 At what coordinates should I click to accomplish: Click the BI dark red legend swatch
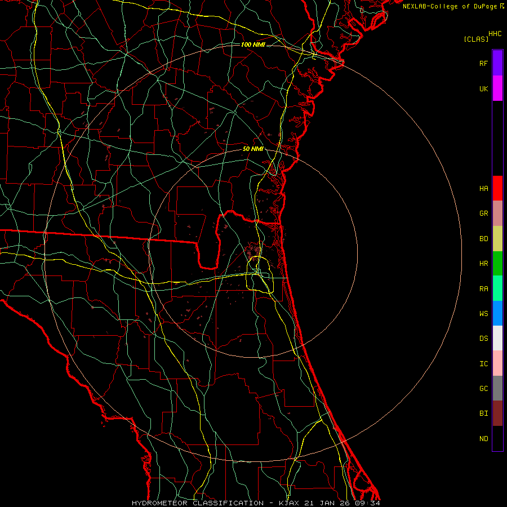(x=497, y=413)
